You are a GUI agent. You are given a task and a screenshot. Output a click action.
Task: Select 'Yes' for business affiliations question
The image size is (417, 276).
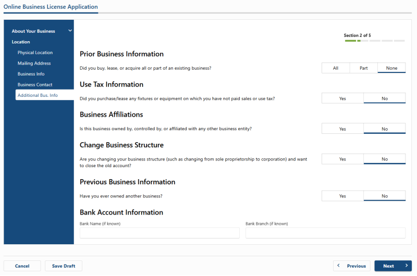click(342, 129)
